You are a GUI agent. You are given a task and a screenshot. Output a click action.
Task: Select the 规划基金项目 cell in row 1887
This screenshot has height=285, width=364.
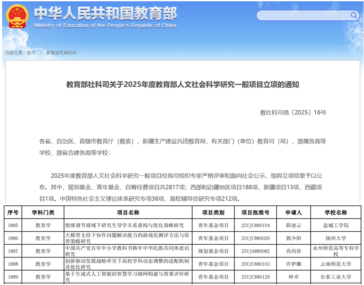213,251
